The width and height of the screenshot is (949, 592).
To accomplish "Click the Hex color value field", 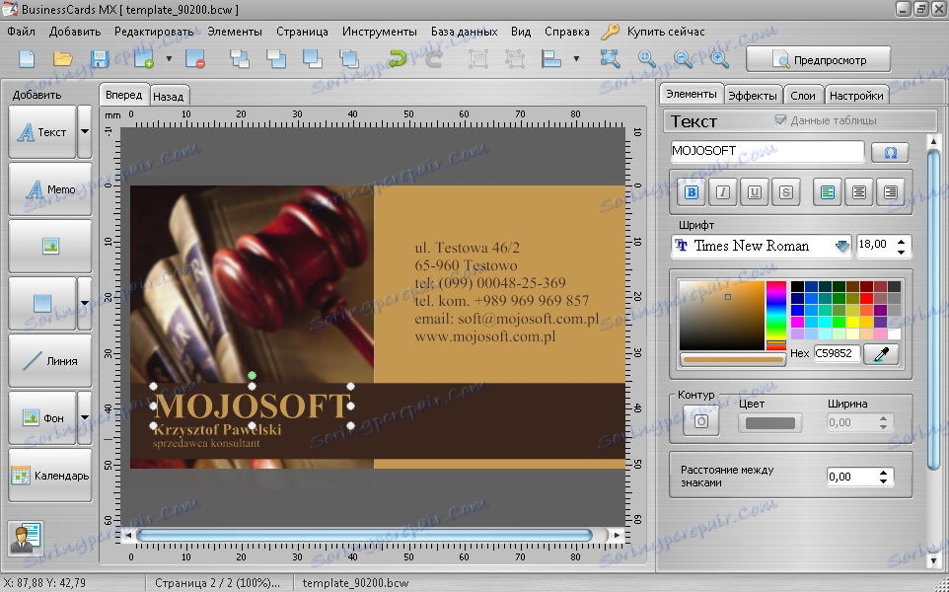I will pyautogui.click(x=837, y=353).
